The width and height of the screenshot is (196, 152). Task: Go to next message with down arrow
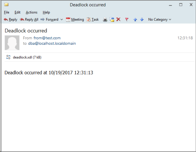[142, 19]
